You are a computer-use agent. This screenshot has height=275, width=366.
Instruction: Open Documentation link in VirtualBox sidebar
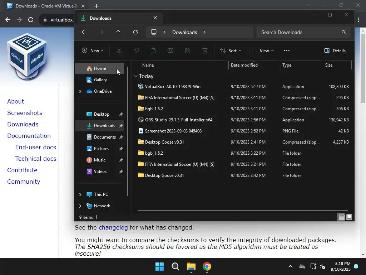pyautogui.click(x=29, y=136)
